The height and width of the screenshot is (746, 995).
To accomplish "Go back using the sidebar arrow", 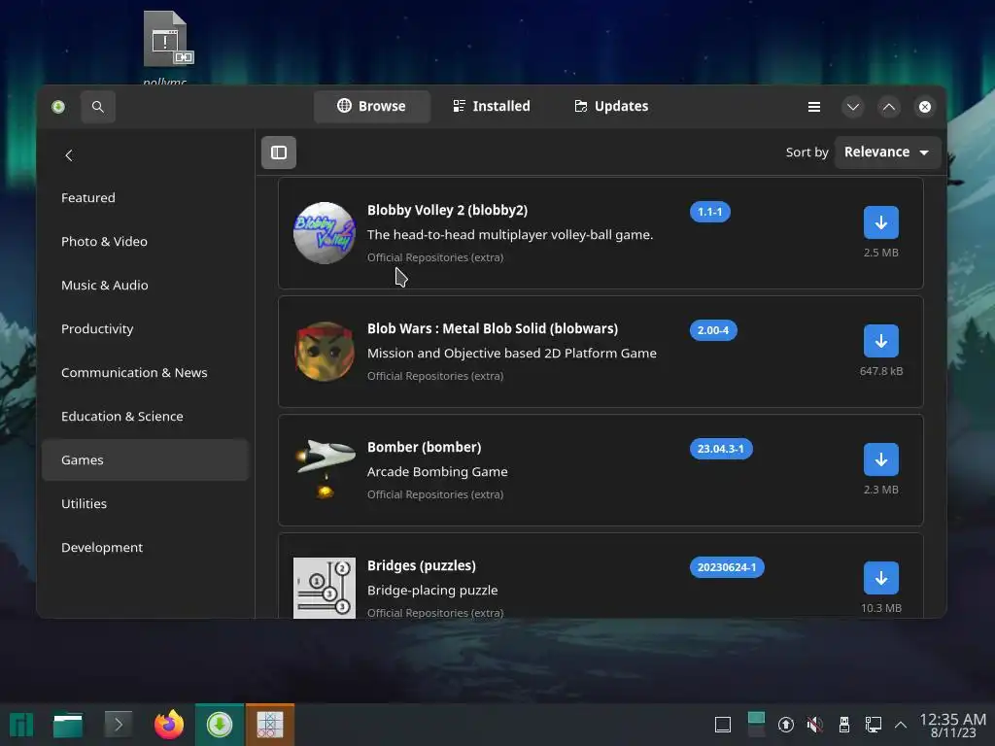I will 69,155.
